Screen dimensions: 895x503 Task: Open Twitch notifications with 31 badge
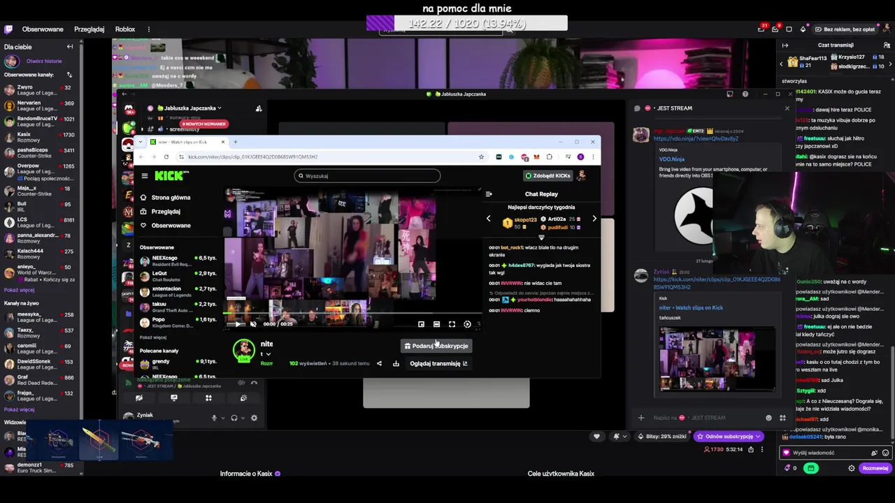point(761,29)
